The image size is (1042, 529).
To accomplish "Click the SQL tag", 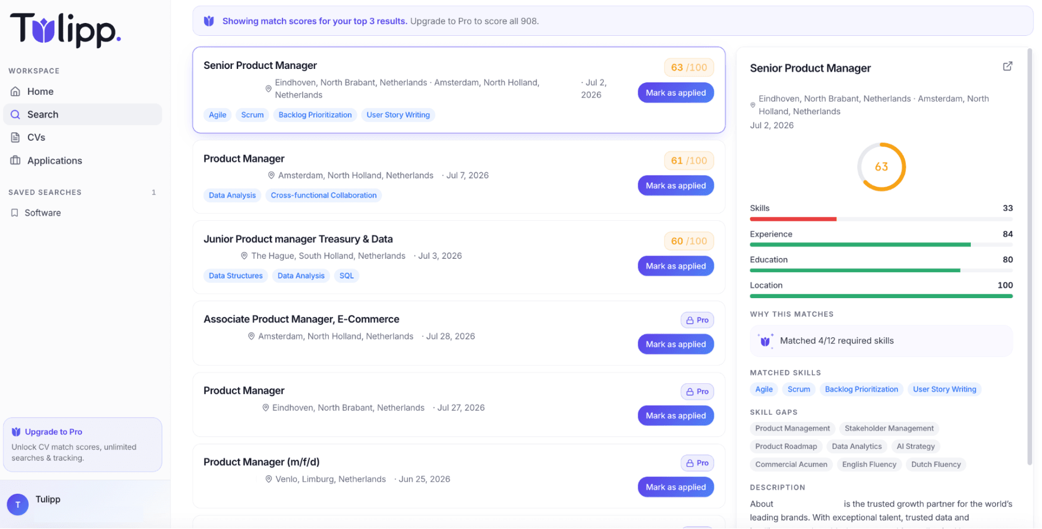I will pyautogui.click(x=346, y=276).
